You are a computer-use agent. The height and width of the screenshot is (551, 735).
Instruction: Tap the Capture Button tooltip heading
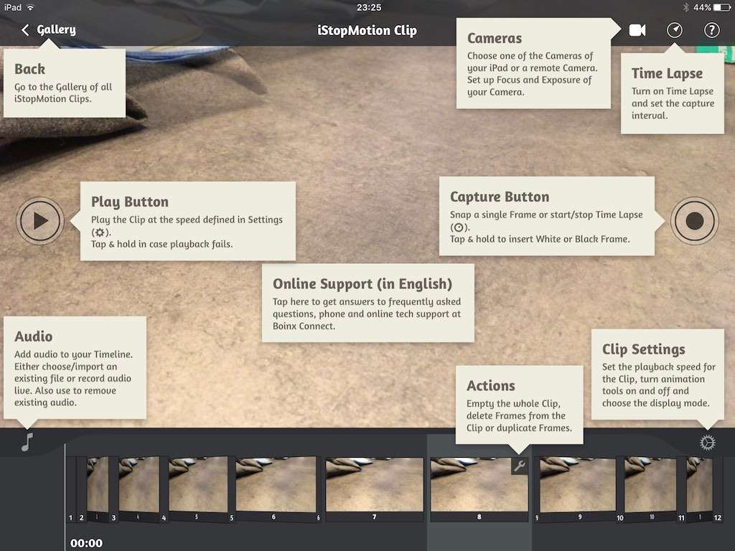pos(500,197)
